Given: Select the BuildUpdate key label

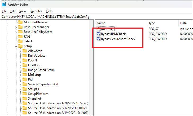Looking at the screenshot, I should pos(37,56).
